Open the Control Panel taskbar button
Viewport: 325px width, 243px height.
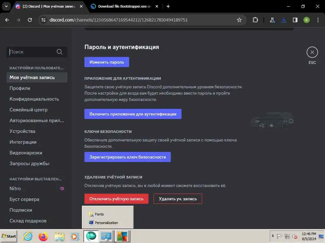coord(106,236)
